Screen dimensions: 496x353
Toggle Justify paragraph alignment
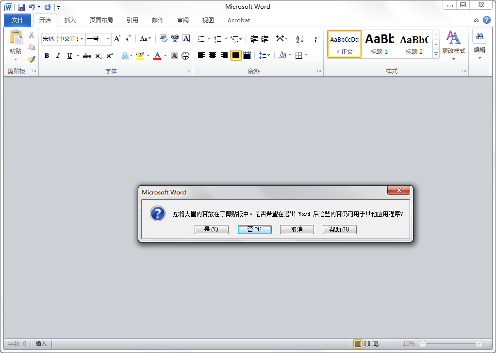pyautogui.click(x=236, y=55)
